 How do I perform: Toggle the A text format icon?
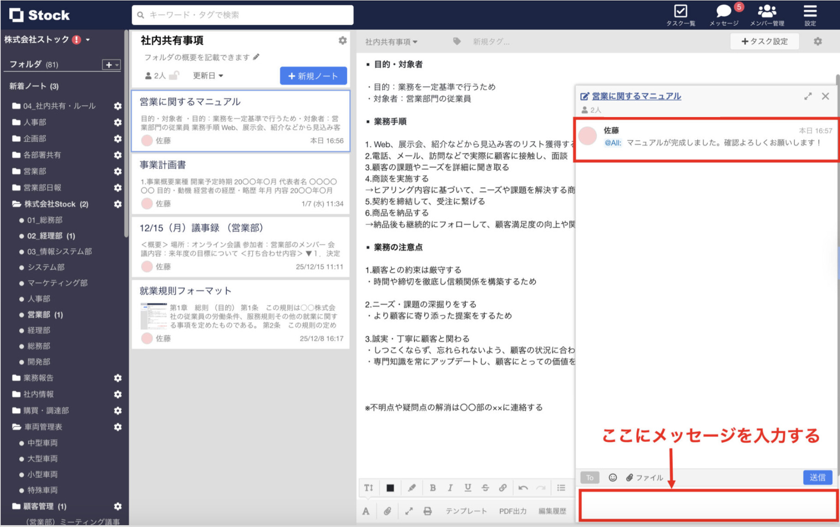click(366, 511)
